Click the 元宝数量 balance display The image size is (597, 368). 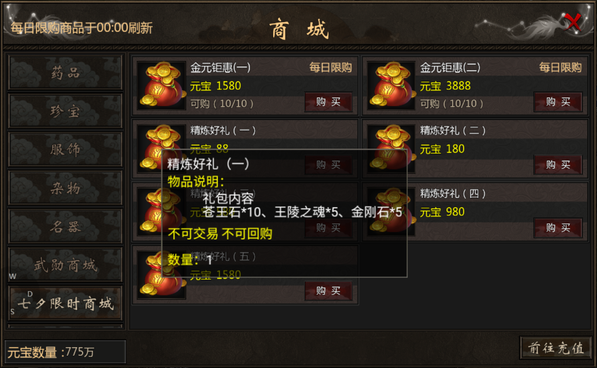[65, 352]
